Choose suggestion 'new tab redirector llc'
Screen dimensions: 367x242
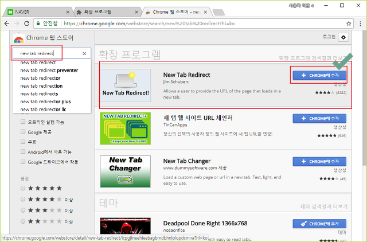pyautogui.click(x=43, y=110)
